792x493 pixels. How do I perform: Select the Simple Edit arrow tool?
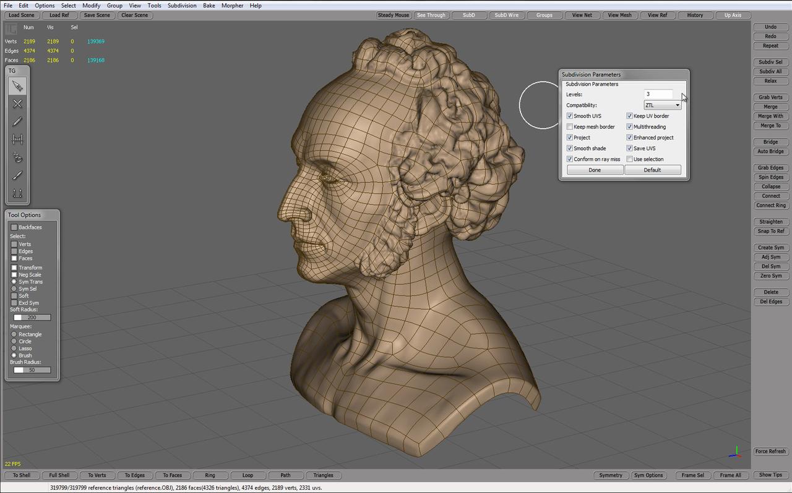tap(17, 86)
